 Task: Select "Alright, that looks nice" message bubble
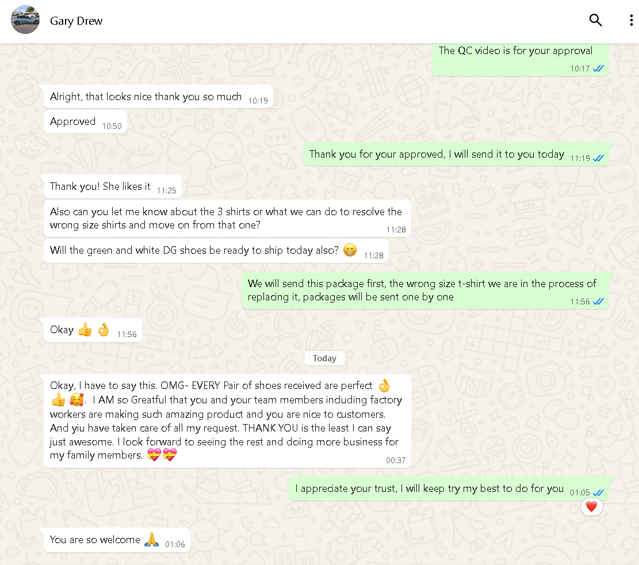146,97
